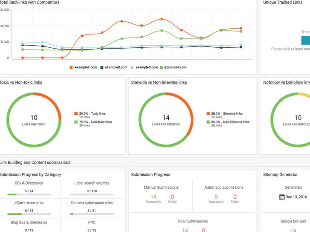The height and width of the screenshot is (232, 310).
Task: Select the eCommerce sites category label
Action: pos(29,203)
